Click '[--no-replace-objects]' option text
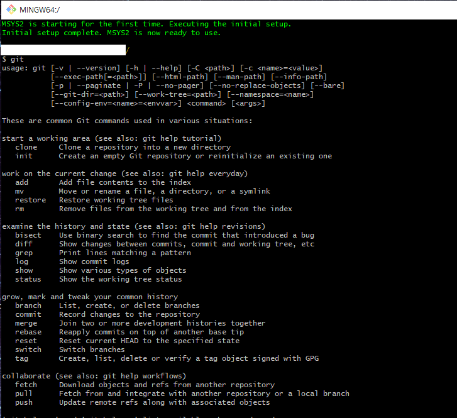The width and height of the screenshot is (457, 418). click(257, 85)
